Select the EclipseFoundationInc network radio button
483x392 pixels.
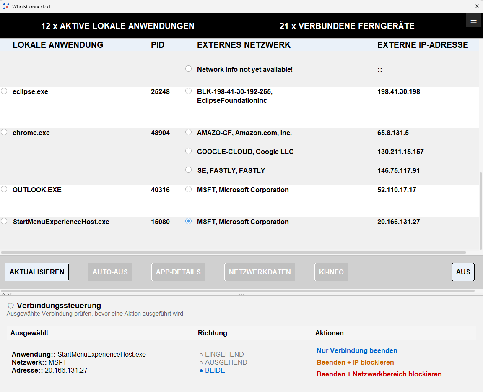(x=189, y=91)
